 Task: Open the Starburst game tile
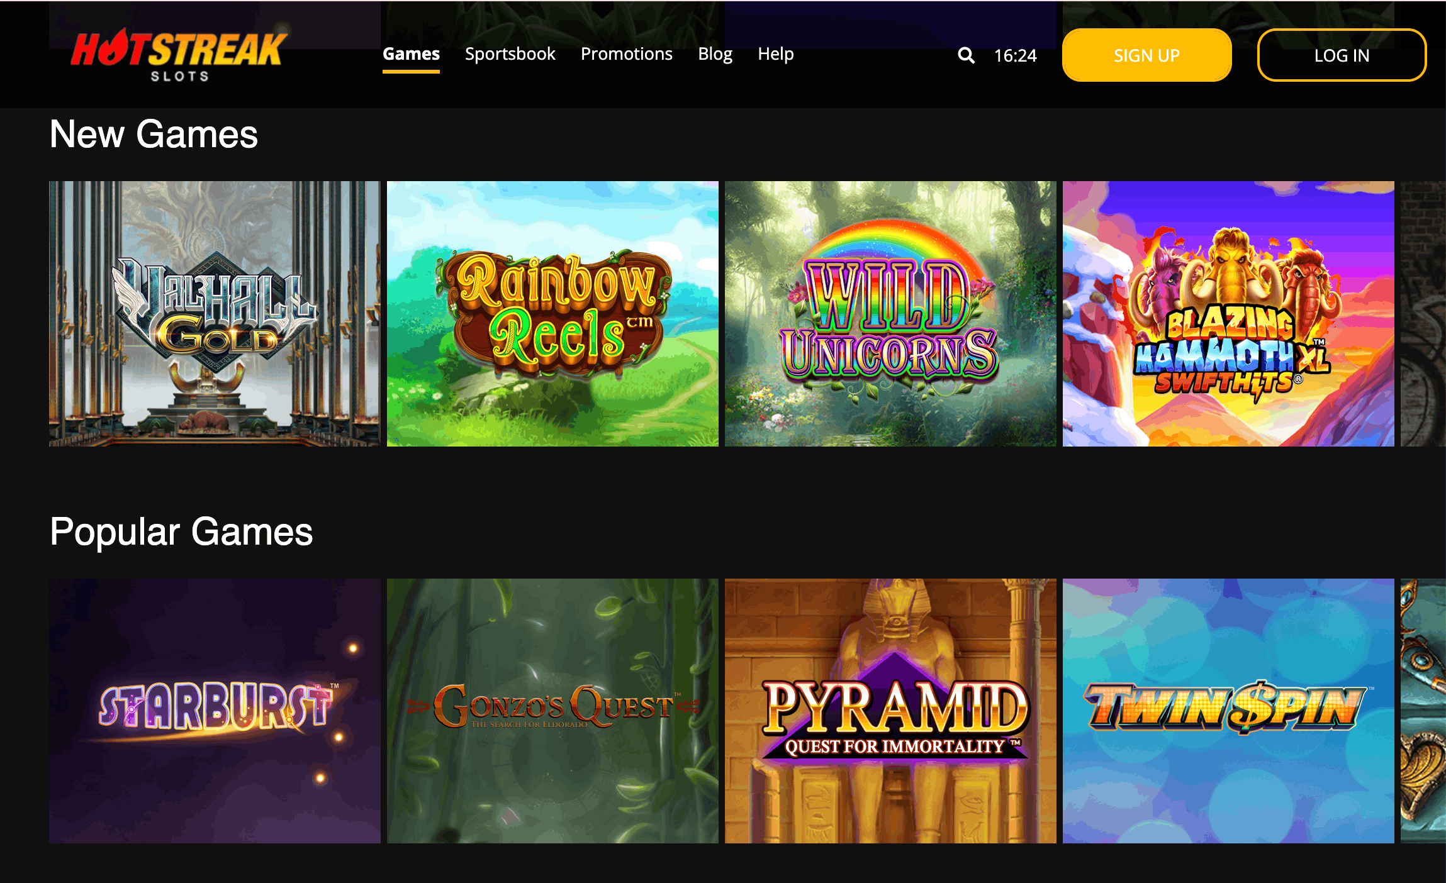point(215,711)
